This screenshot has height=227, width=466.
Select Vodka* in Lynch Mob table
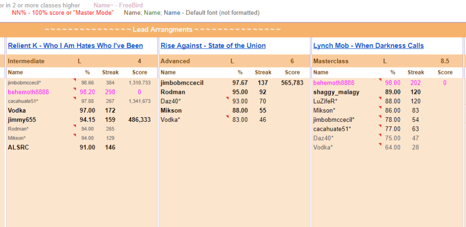click(x=323, y=147)
